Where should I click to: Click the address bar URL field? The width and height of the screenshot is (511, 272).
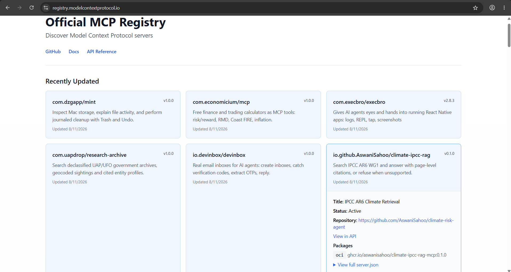pos(261,8)
